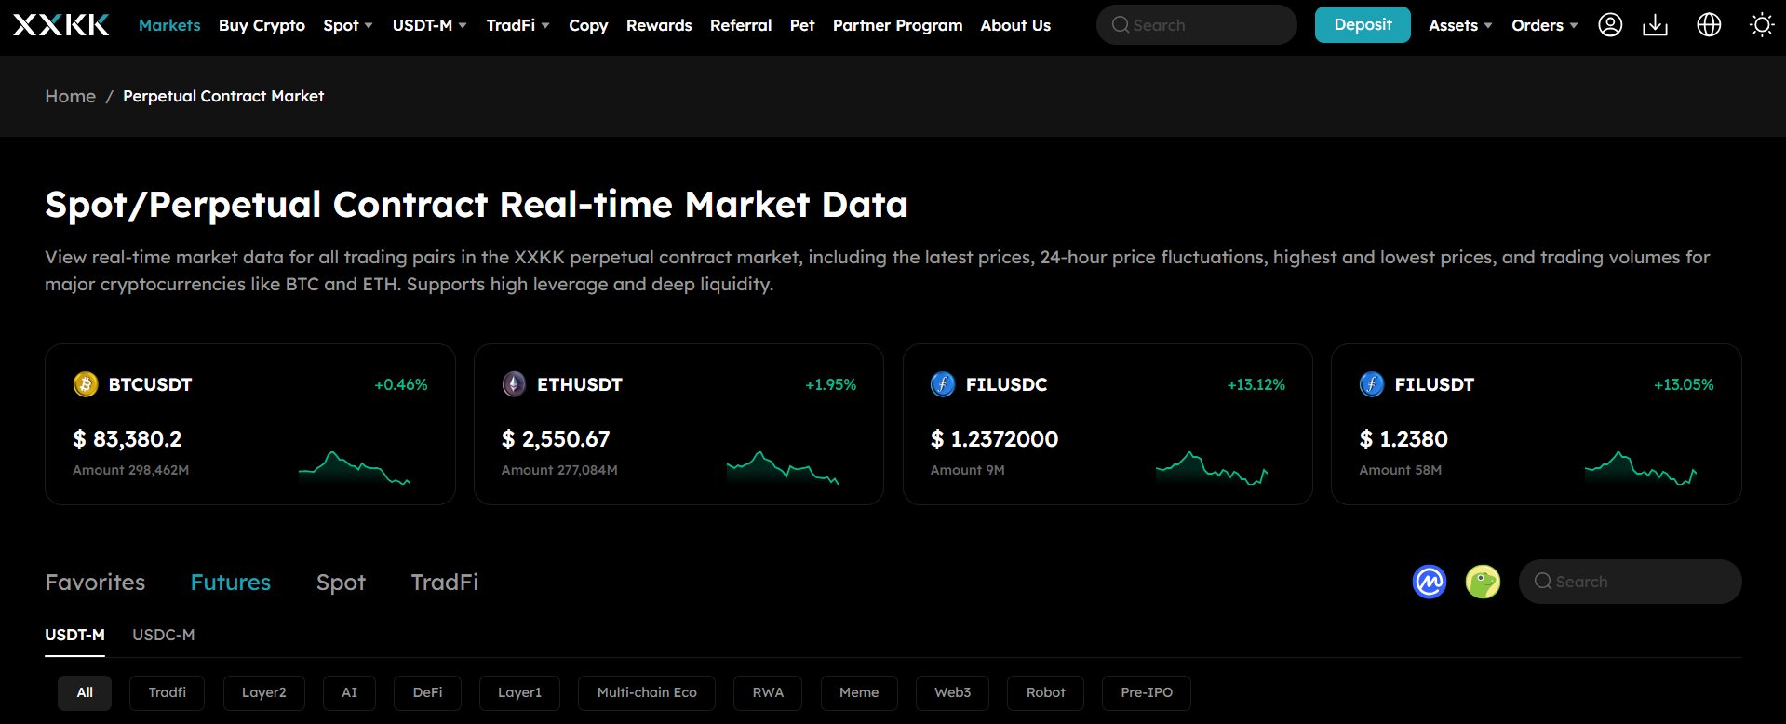Toggle light theme with sun icon
The height and width of the screenshot is (724, 1786).
1762,25
